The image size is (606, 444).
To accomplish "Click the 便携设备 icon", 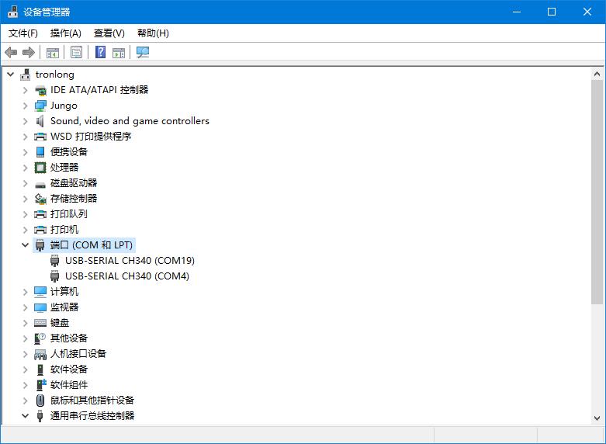I will click(x=40, y=152).
